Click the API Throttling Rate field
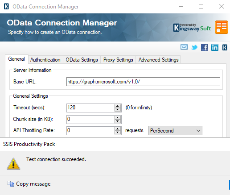 pos(90,131)
